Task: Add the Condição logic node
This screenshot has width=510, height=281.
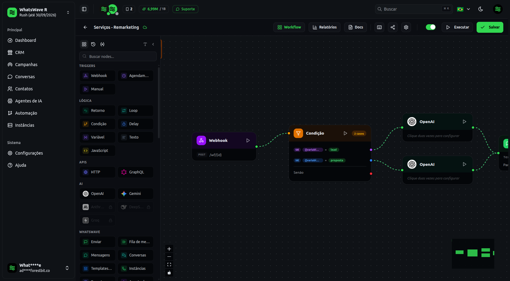Action: click(x=98, y=124)
